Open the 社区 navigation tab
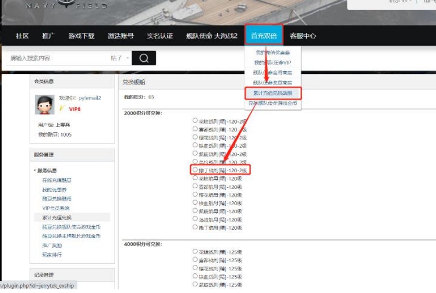Viewport: 436px width, 293px height. [22, 36]
